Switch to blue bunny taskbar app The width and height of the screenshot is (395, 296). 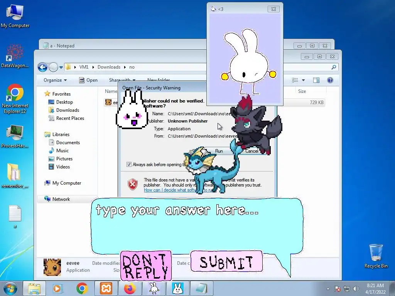[177, 288]
